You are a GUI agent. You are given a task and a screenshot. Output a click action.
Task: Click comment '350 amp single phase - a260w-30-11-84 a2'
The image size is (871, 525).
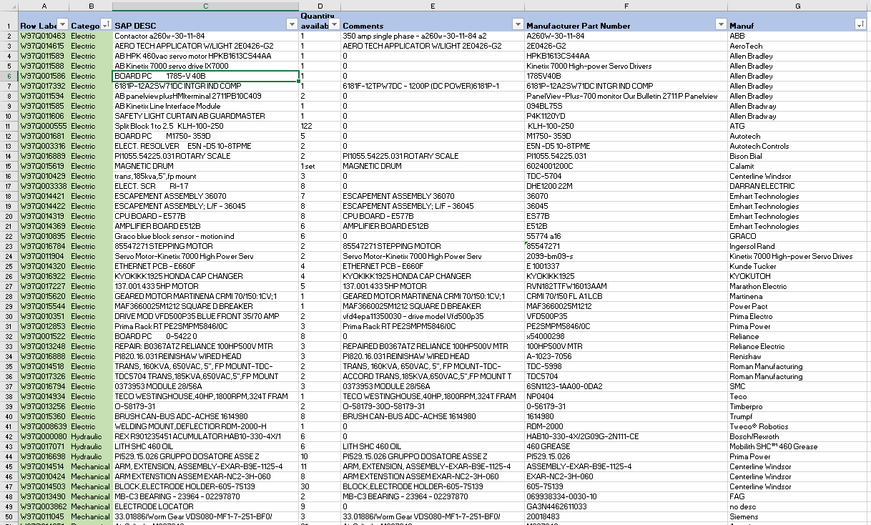click(x=433, y=36)
